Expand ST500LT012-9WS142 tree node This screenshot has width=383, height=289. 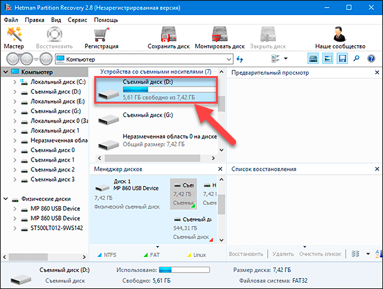click(x=14, y=228)
